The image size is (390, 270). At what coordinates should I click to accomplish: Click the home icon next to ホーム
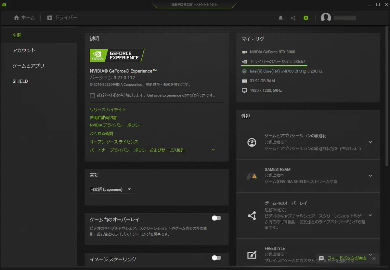point(17,18)
